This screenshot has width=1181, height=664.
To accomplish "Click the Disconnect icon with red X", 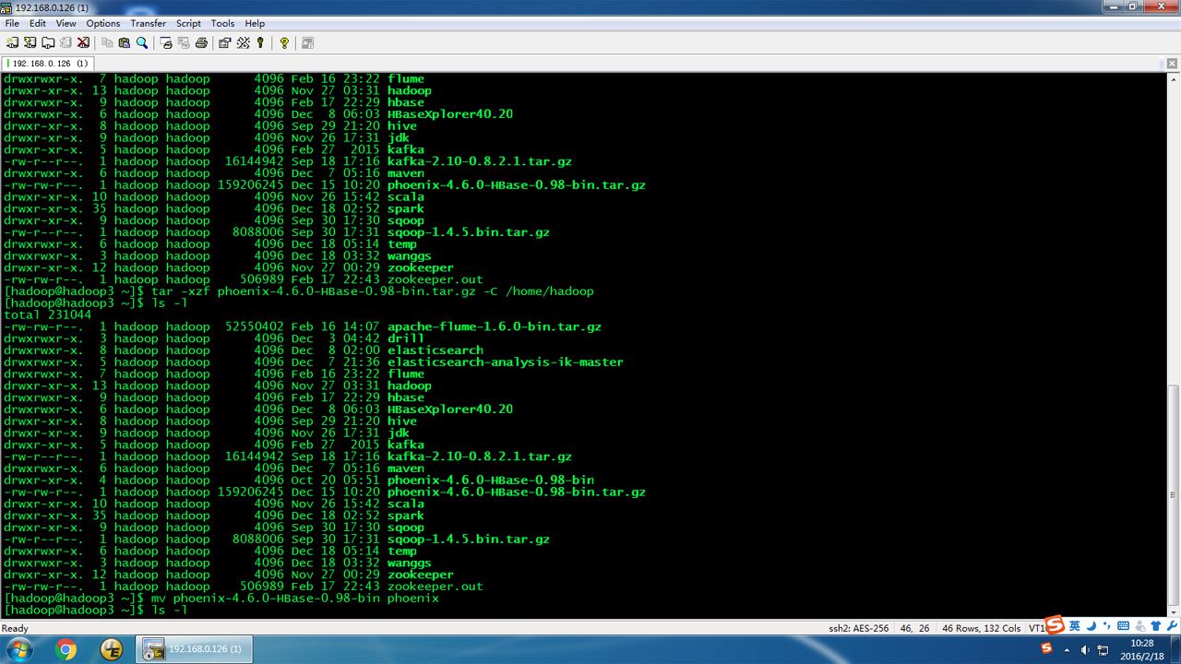I will pos(82,42).
